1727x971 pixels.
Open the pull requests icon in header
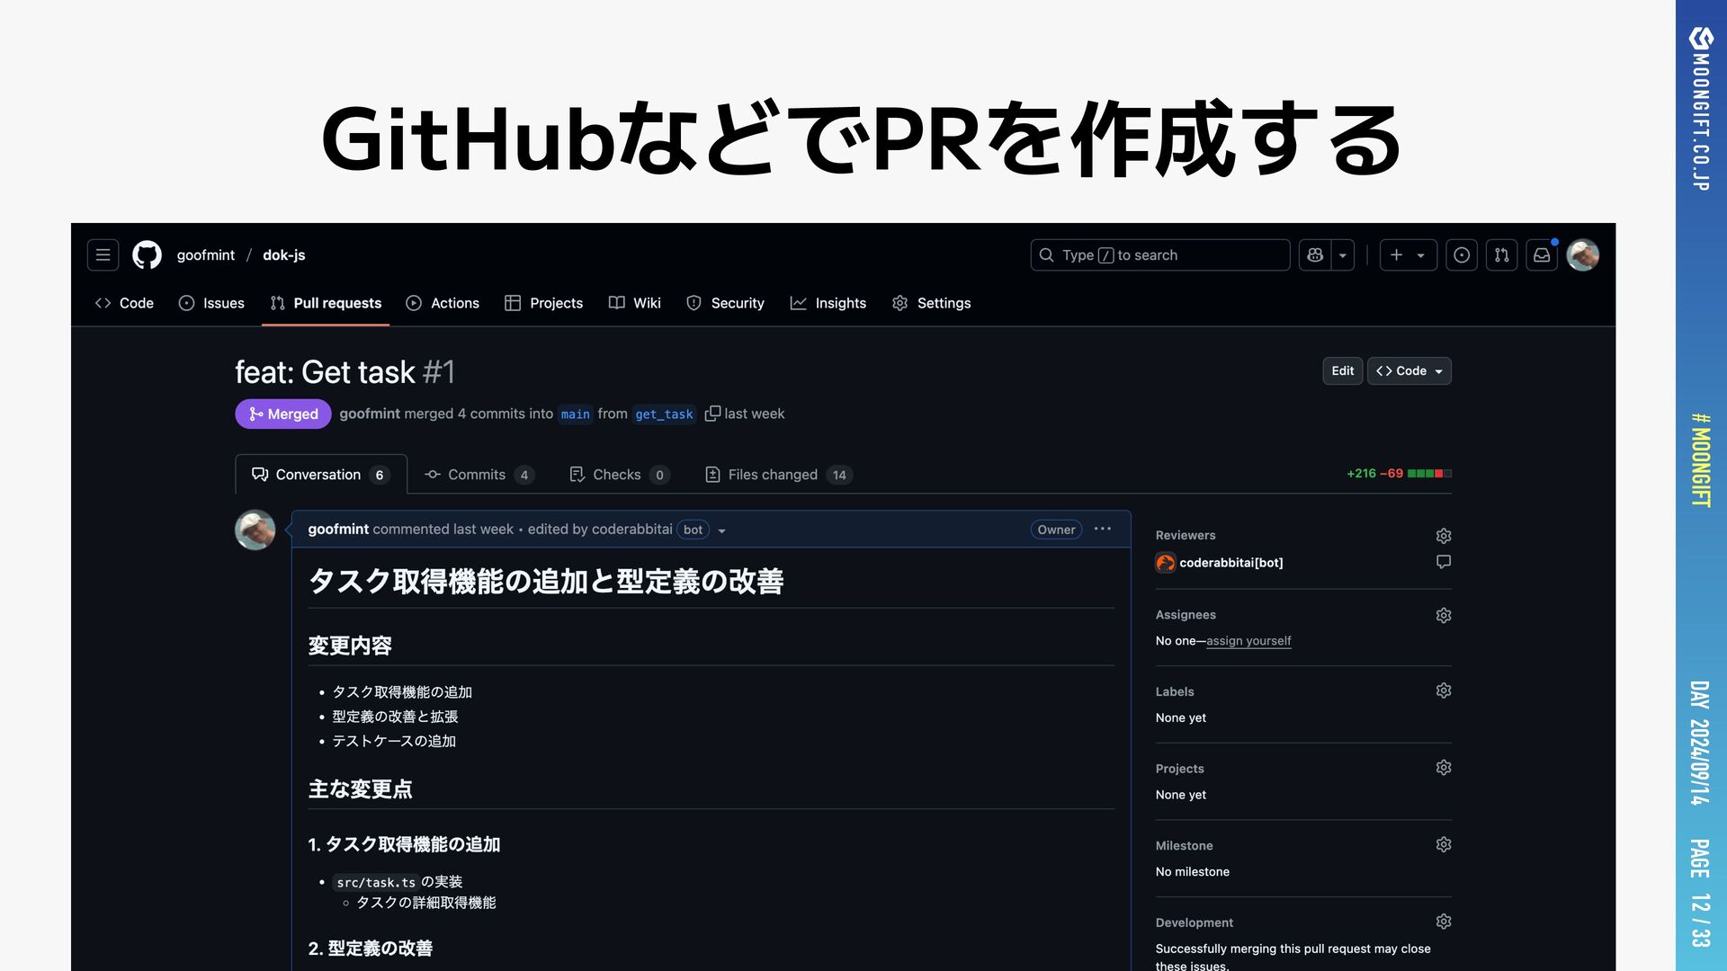pos(1501,255)
